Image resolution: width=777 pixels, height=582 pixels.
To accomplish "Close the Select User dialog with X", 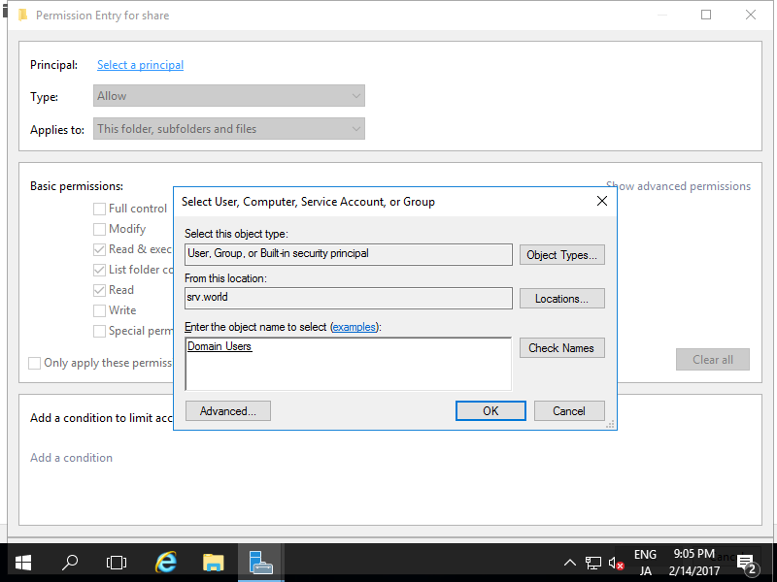I will point(602,201).
